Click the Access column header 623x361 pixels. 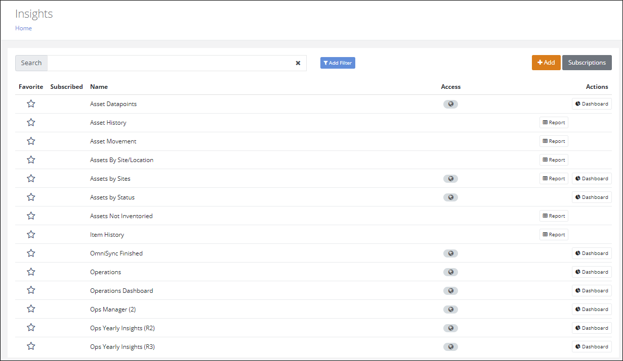[450, 87]
